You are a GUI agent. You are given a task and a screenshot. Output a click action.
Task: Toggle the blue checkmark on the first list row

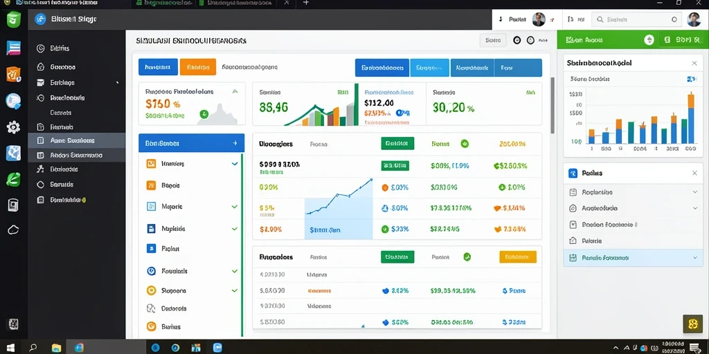tap(235, 164)
